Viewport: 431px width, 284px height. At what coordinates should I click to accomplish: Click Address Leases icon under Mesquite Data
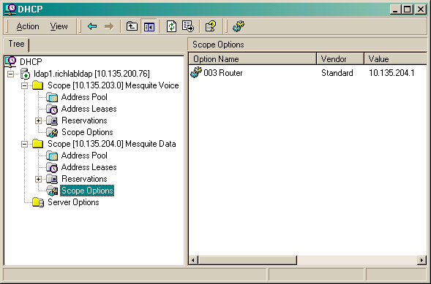[x=52, y=167]
